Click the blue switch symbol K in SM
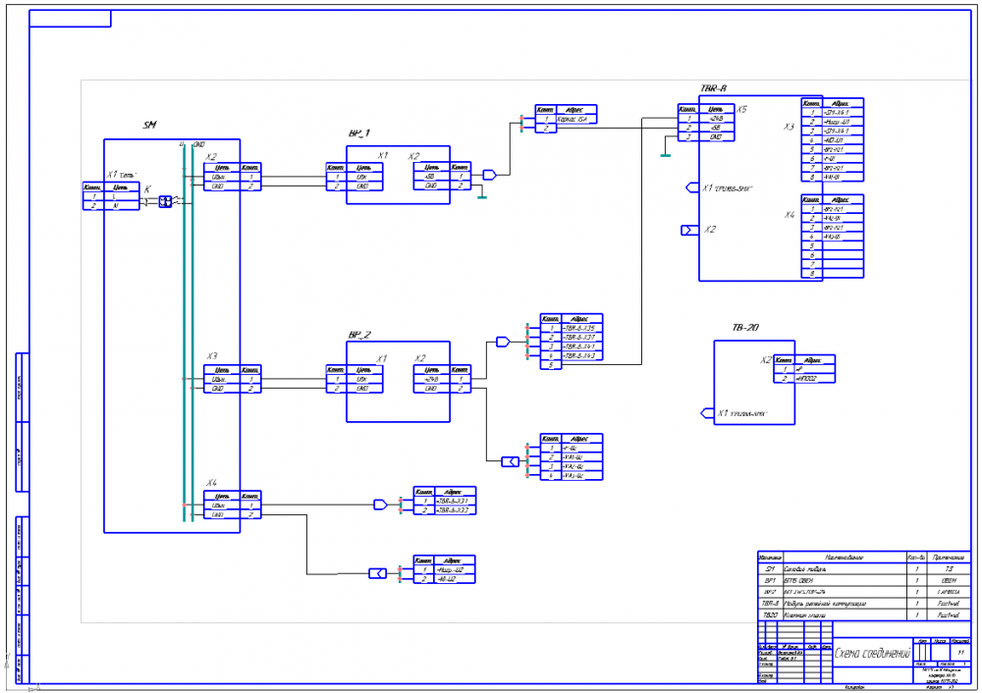982x693 pixels. pyautogui.click(x=165, y=201)
